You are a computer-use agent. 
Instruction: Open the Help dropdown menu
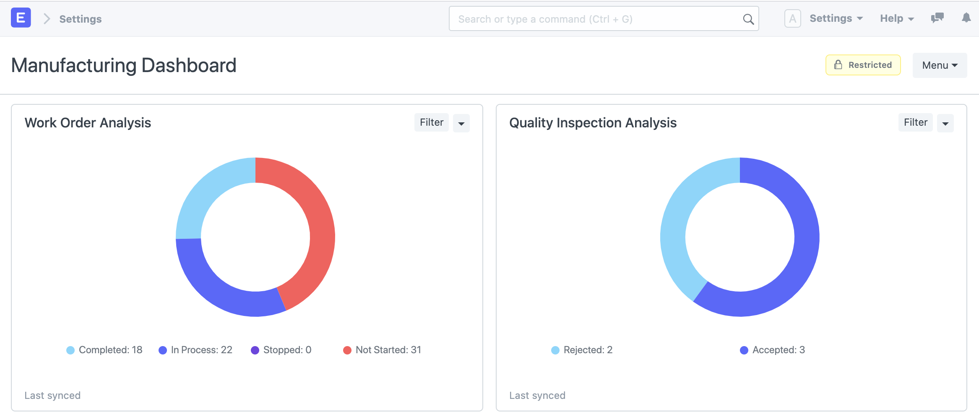coord(897,18)
